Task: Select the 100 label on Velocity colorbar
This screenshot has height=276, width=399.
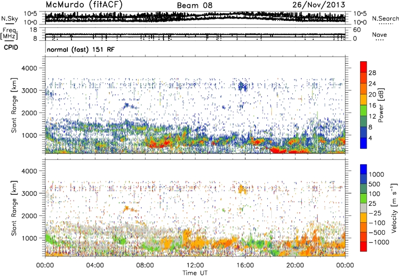Action: click(x=375, y=194)
